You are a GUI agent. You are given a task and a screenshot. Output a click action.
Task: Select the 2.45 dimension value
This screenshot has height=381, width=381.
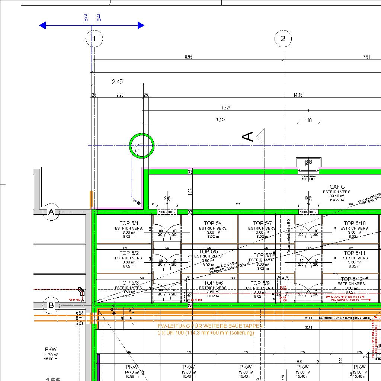(117, 82)
